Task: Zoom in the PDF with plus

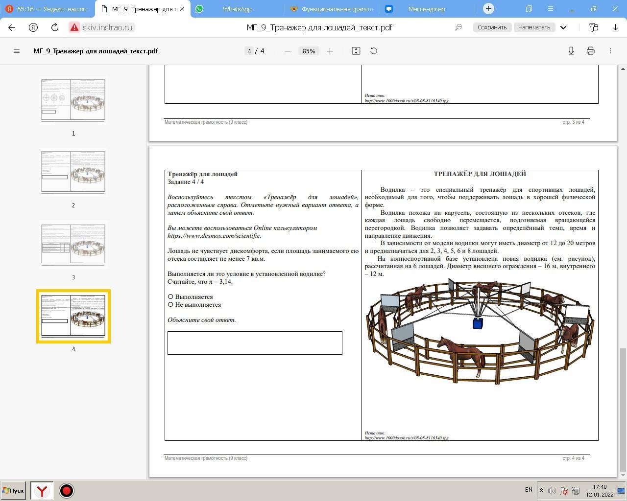Action: tap(330, 51)
